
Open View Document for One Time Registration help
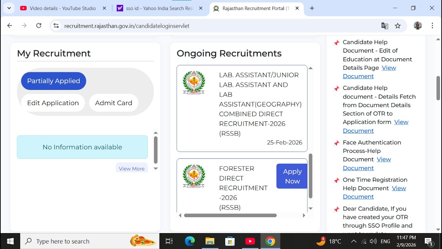[x=374, y=192]
